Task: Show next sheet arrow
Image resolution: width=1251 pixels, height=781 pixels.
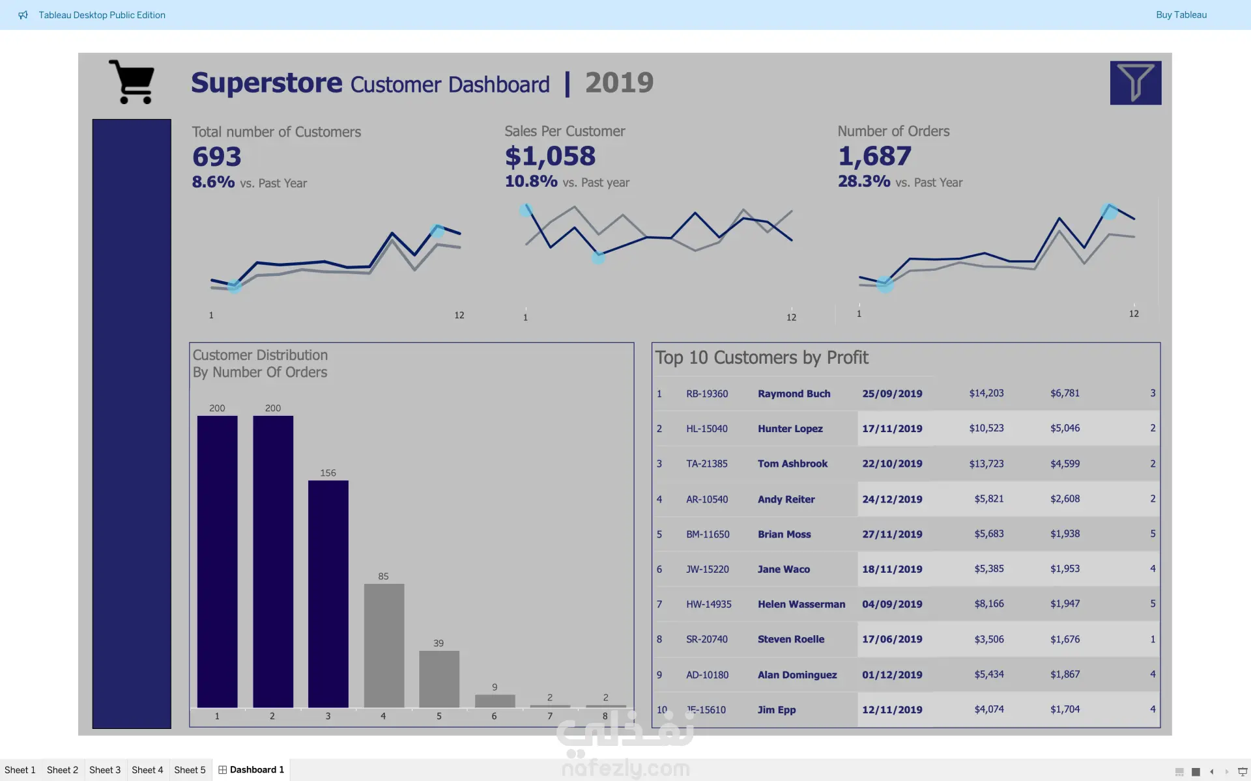Action: pyautogui.click(x=1226, y=772)
